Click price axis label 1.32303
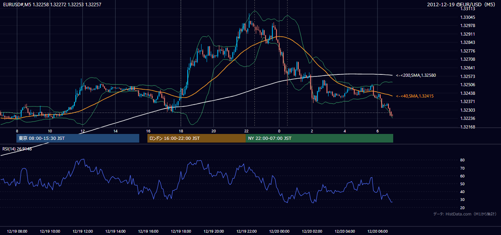The width and height of the screenshot is (501, 235). (x=468, y=110)
